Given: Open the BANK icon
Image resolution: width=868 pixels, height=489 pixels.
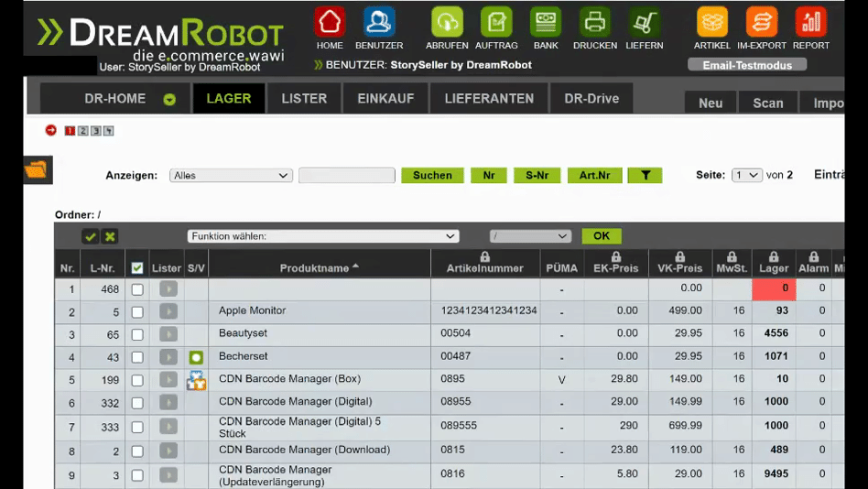Looking at the screenshot, I should [x=546, y=22].
